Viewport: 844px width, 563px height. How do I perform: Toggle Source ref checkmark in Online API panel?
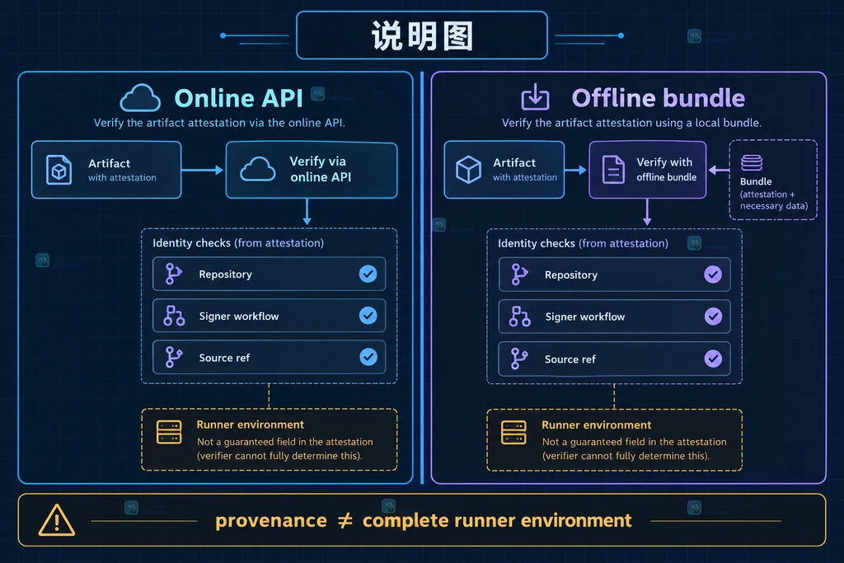(368, 357)
